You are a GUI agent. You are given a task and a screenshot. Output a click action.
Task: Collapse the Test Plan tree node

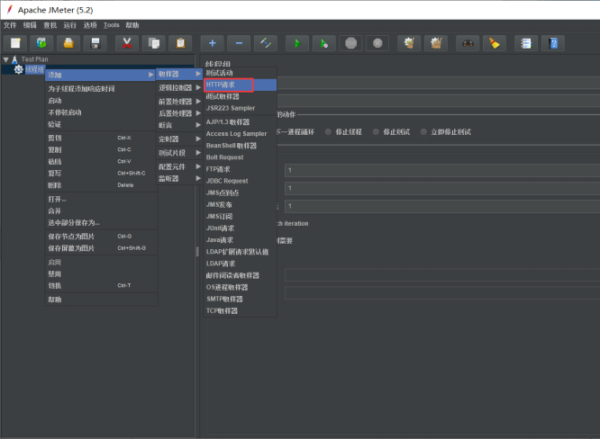[5, 59]
